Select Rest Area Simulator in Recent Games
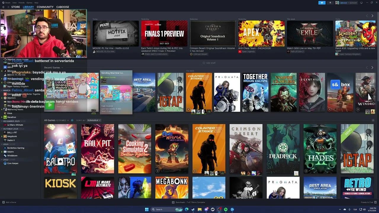 [144, 92]
